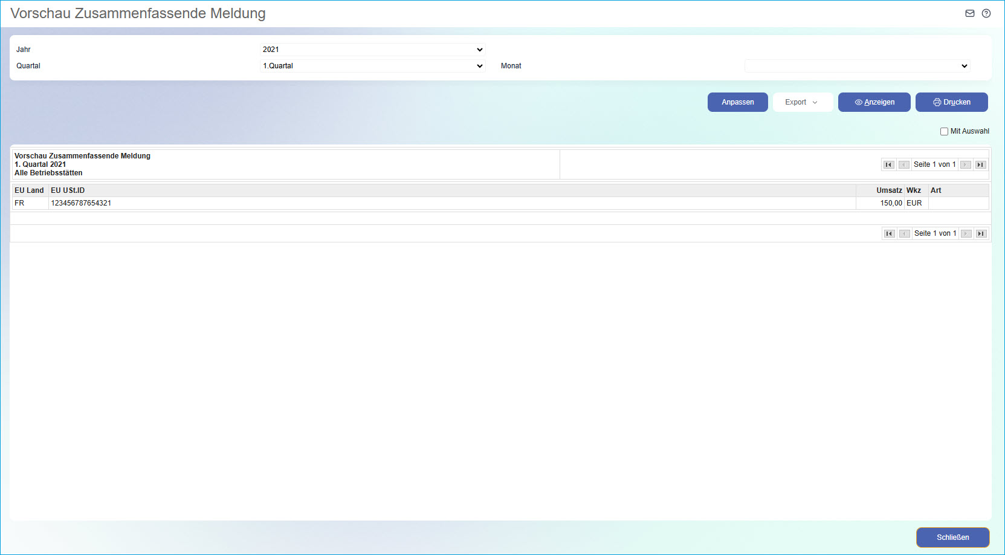Screen dimensions: 1005x555
Task: Print report with the Drucken button
Action: (951, 102)
